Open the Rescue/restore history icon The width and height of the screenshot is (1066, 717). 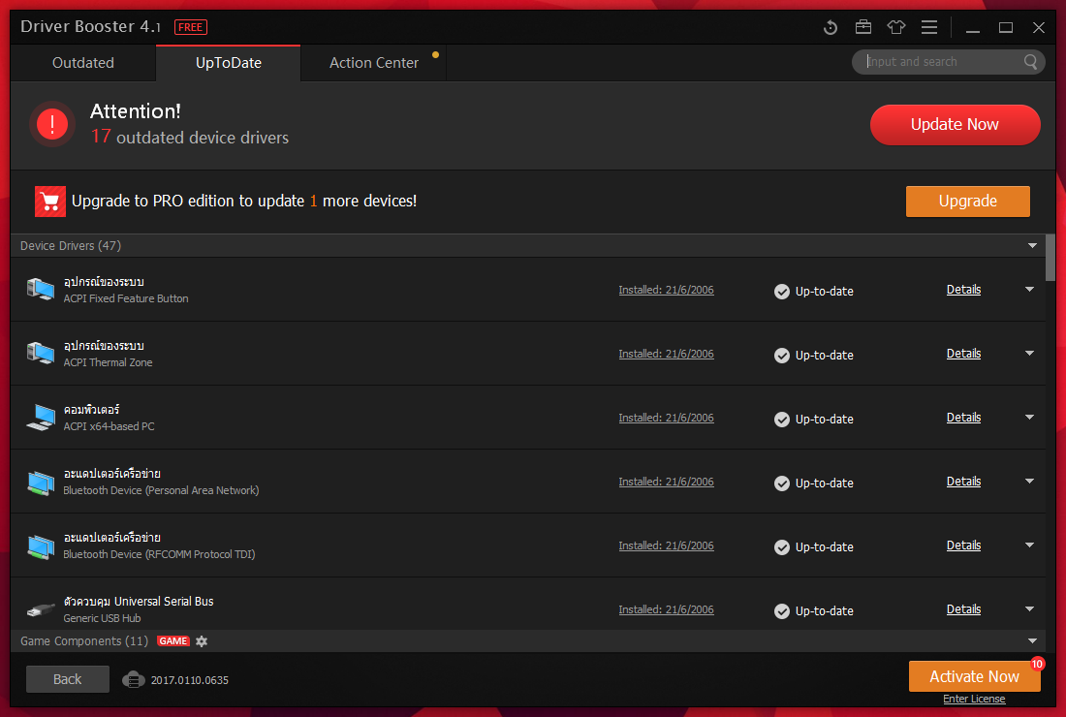[x=831, y=27]
